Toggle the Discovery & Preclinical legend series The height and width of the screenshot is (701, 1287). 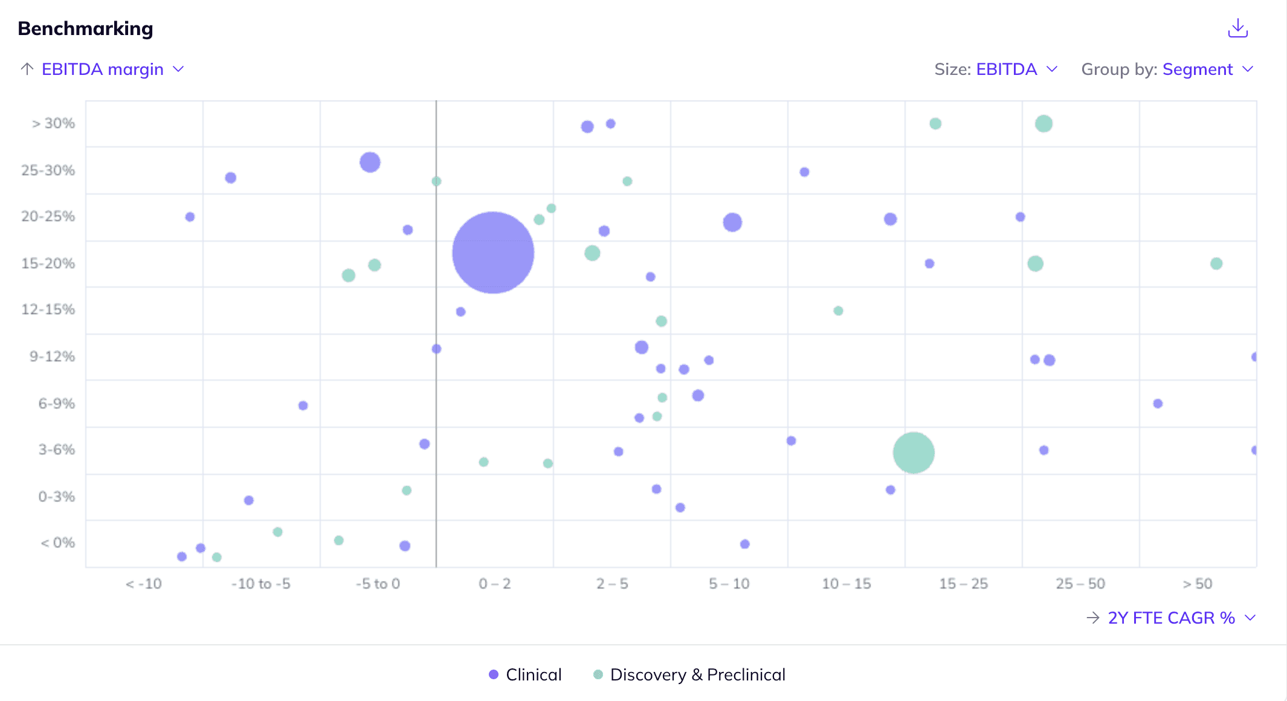pyautogui.click(x=697, y=674)
